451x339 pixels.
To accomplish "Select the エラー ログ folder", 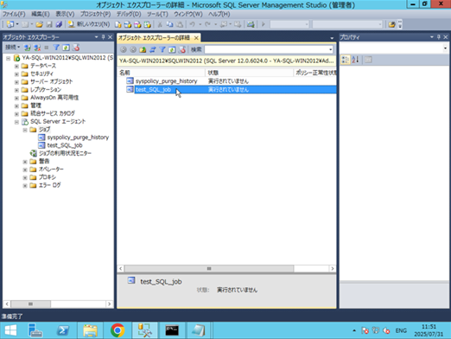I will (x=49, y=185).
